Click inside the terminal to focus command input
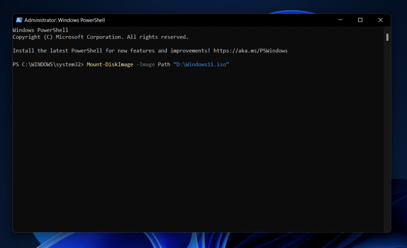Viewport: 407px width, 248px height. pos(199,139)
